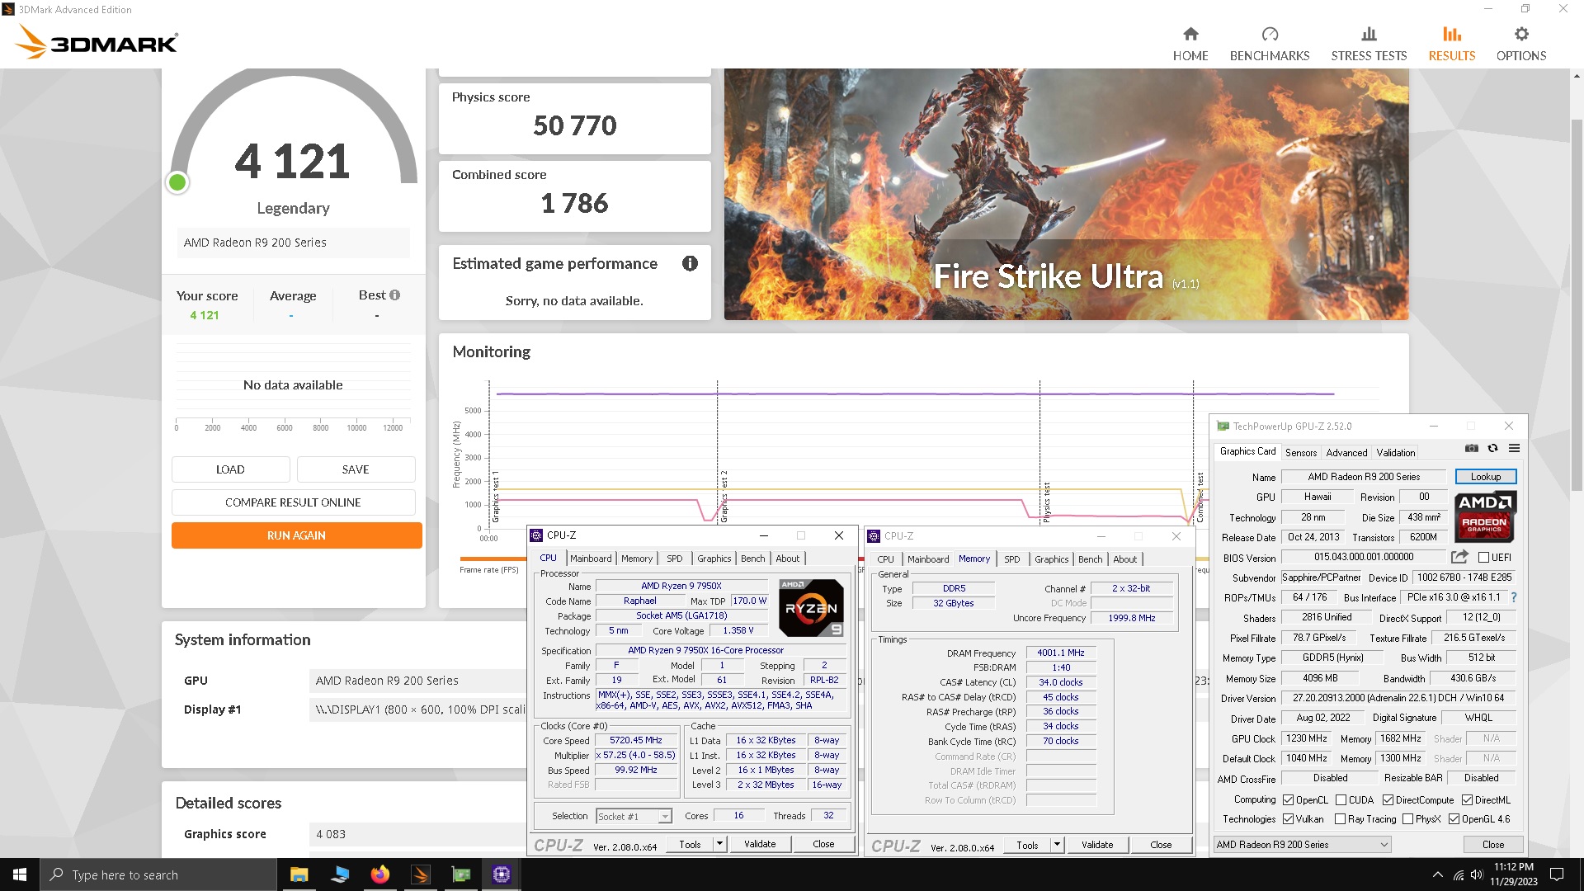The width and height of the screenshot is (1584, 891).
Task: Open File Explorer from taskbar
Action: [299, 874]
